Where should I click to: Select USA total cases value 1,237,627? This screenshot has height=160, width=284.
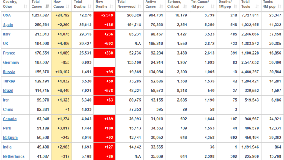(40, 15)
